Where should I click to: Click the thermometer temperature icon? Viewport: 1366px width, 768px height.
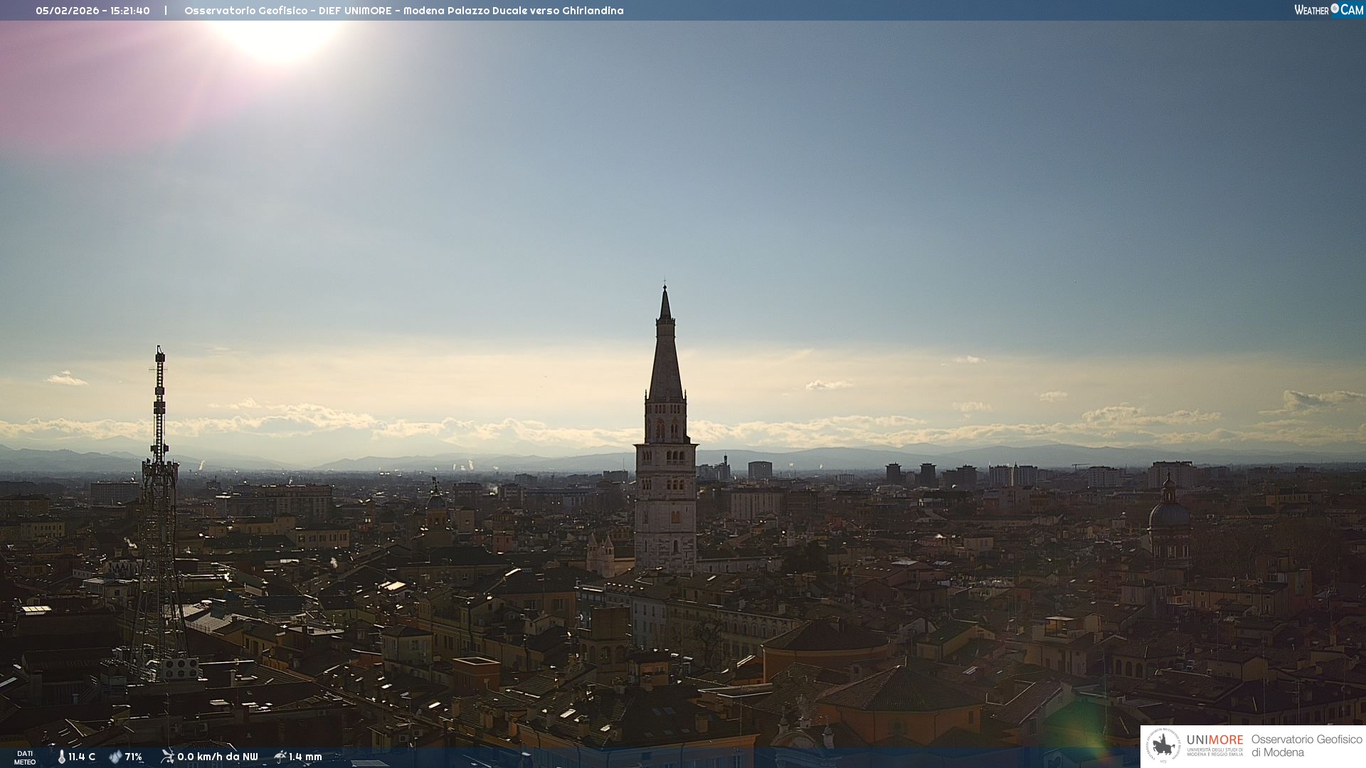[62, 757]
